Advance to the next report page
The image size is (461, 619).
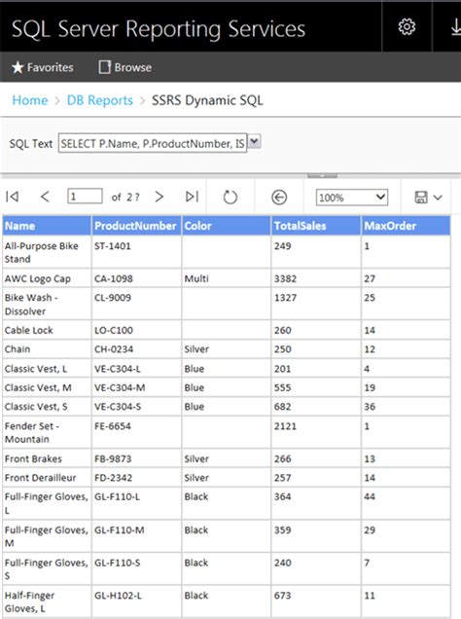(159, 197)
